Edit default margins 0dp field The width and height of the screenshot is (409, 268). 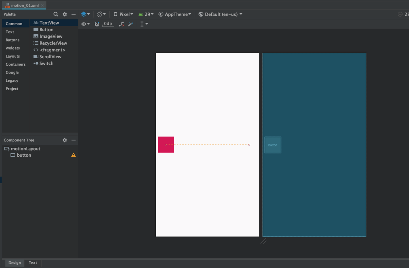coord(108,24)
